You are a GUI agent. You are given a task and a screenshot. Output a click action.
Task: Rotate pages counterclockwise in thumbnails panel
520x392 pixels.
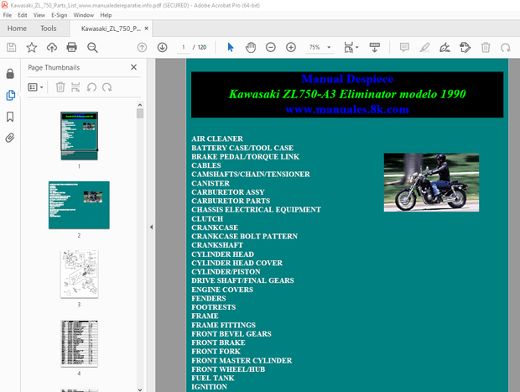(91, 87)
